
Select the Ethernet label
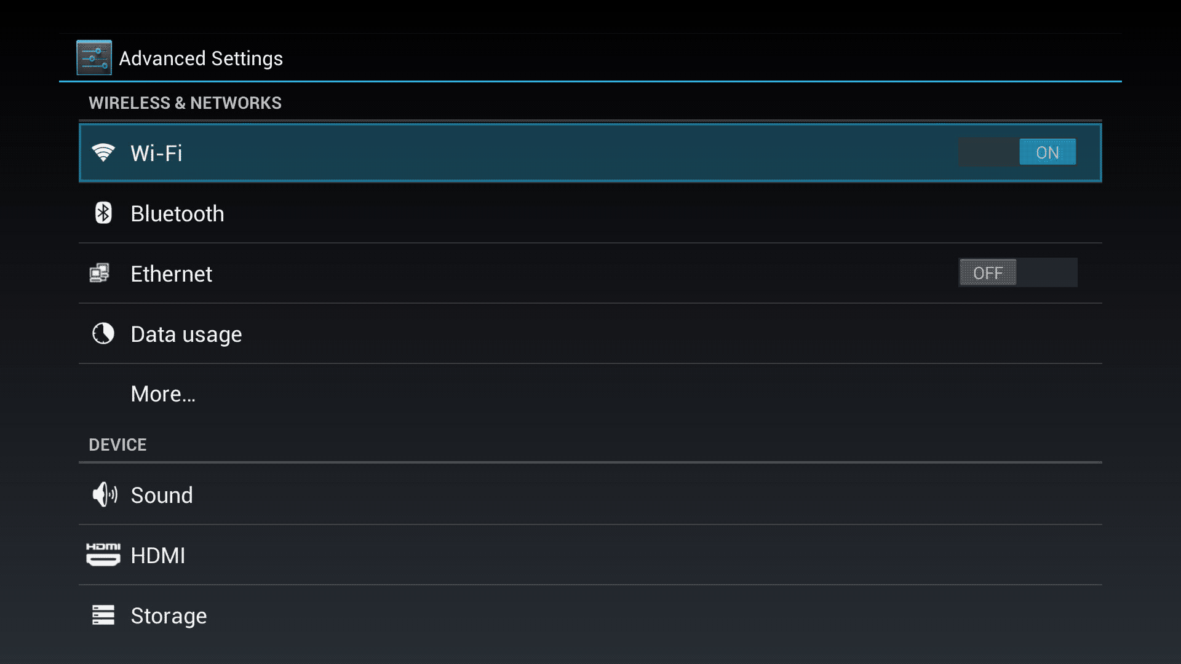click(x=171, y=274)
